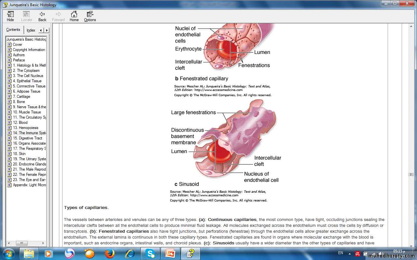The height and width of the screenshot is (260, 417).
Task: Click the EN language indicator
Action: [340, 253]
